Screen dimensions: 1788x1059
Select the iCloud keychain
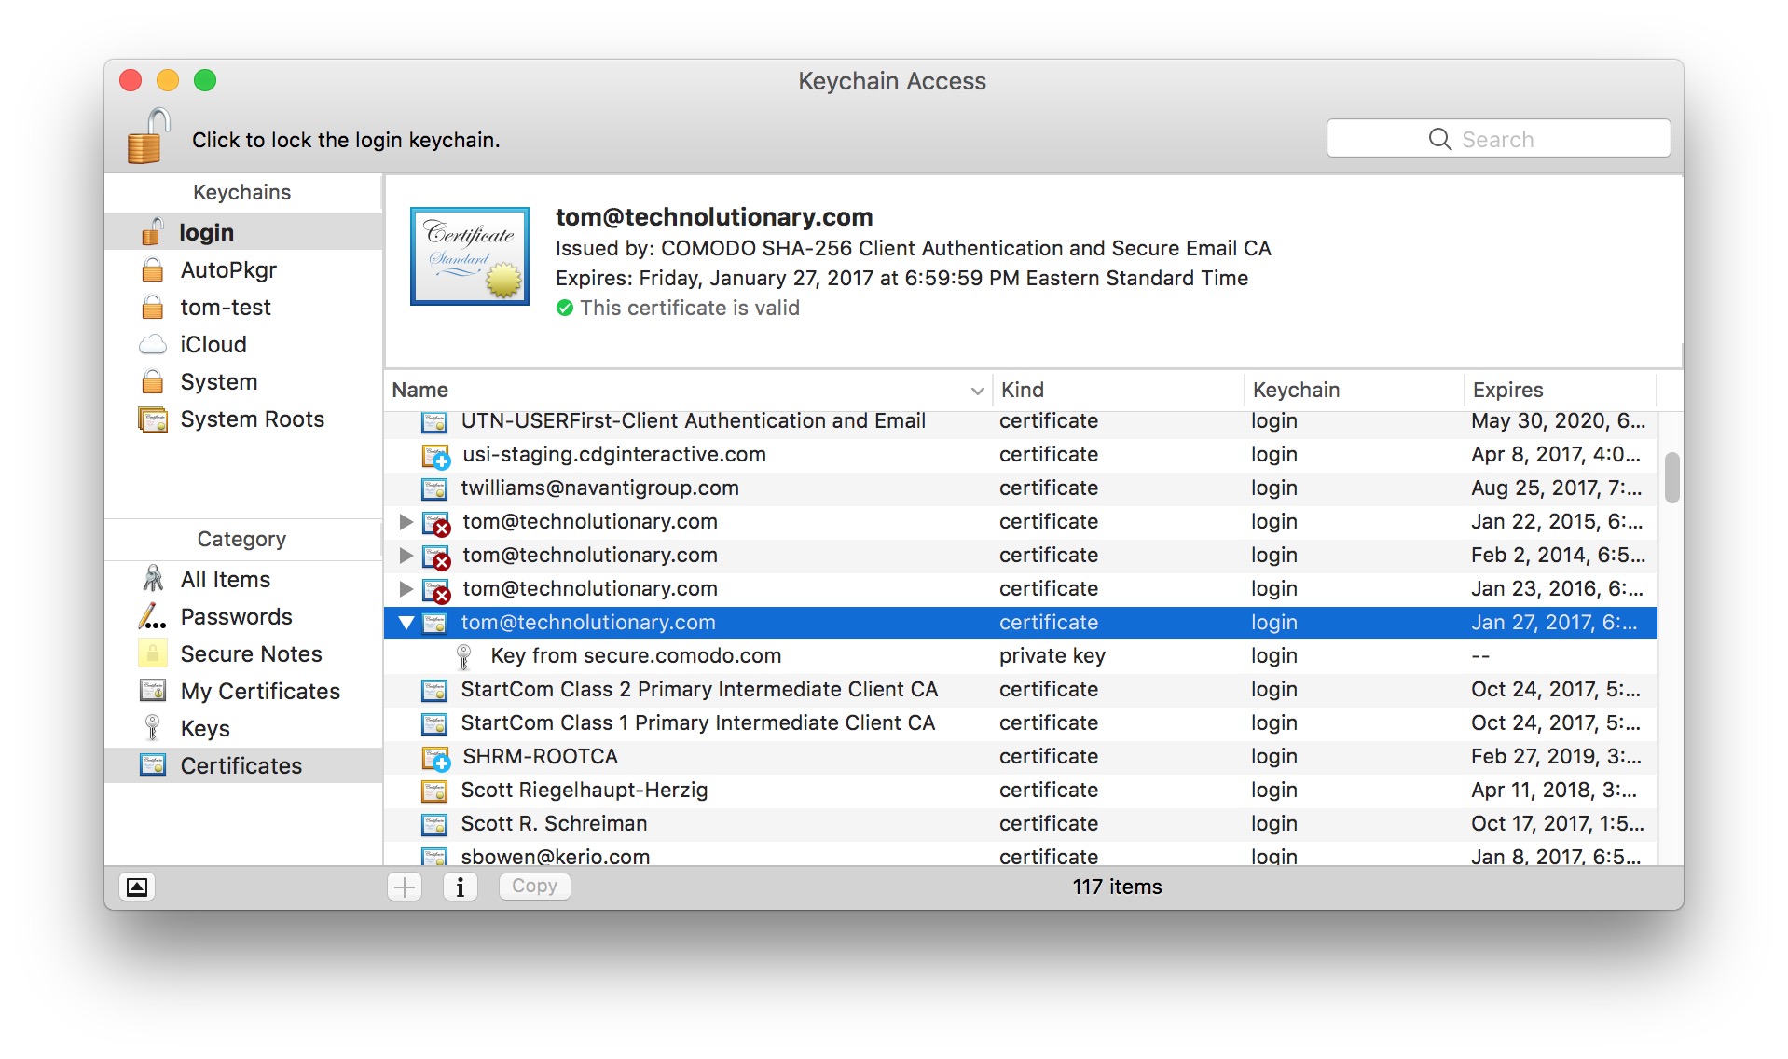click(213, 345)
